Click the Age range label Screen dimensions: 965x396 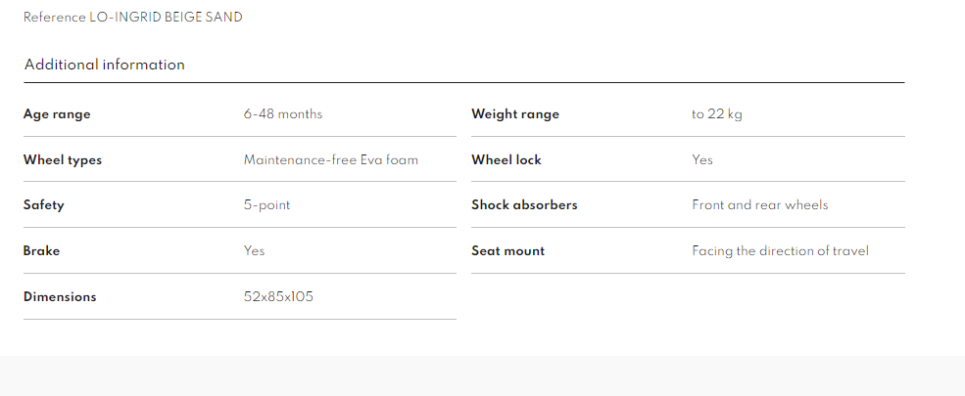(x=57, y=113)
